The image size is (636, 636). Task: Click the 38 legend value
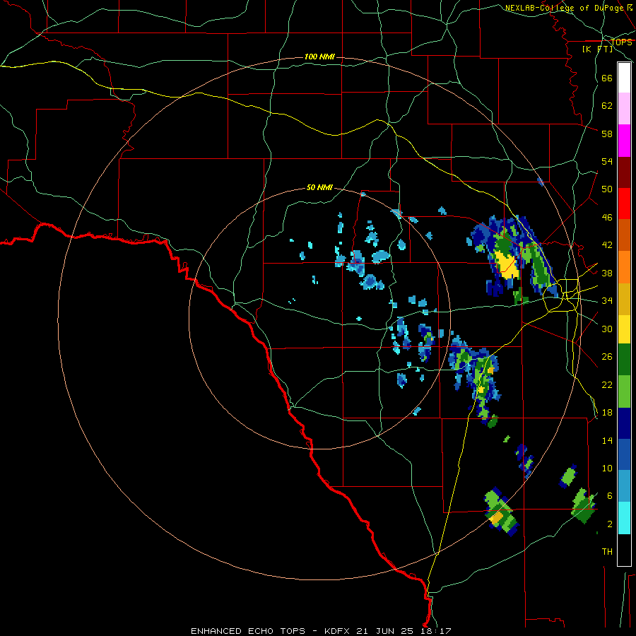[607, 273]
